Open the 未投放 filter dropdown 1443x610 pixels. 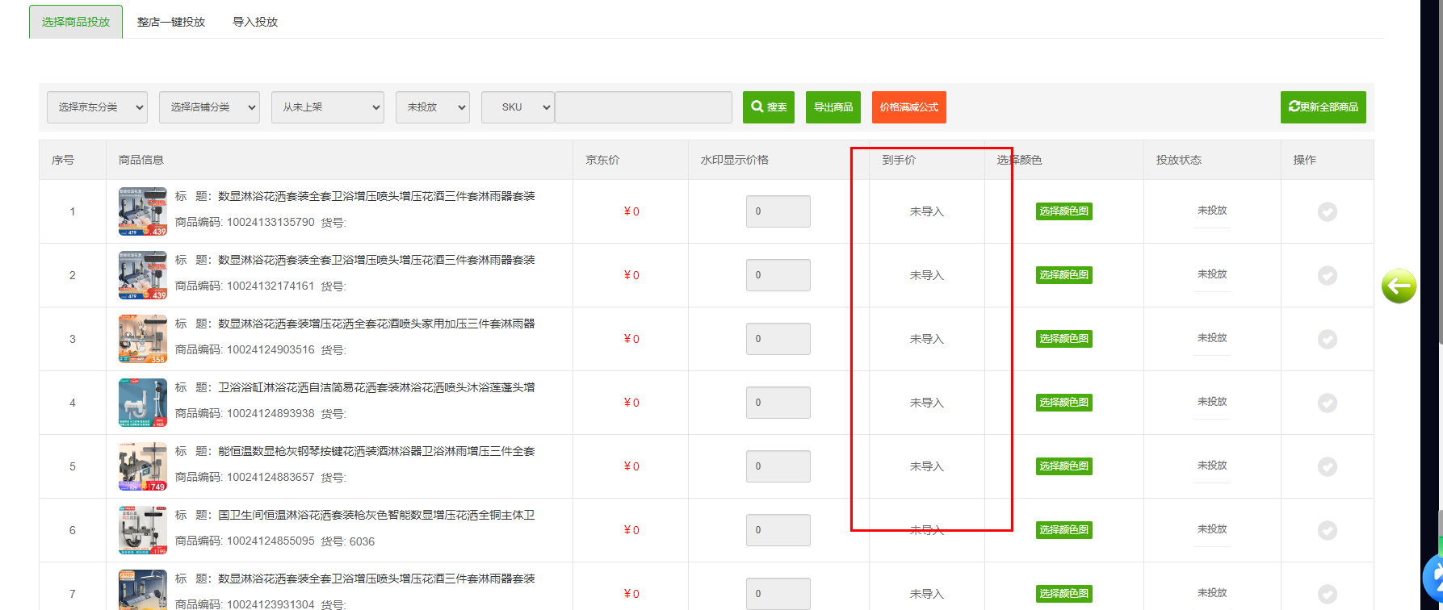click(432, 107)
